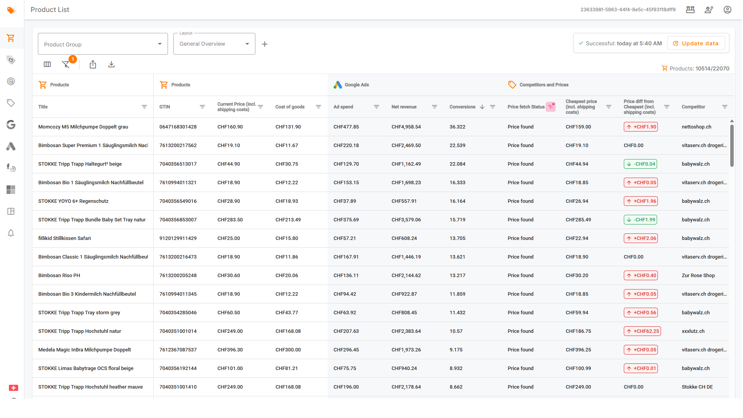The width and height of the screenshot is (743, 418).
Task: Open filter menu for Net revenue column
Action: pos(435,107)
